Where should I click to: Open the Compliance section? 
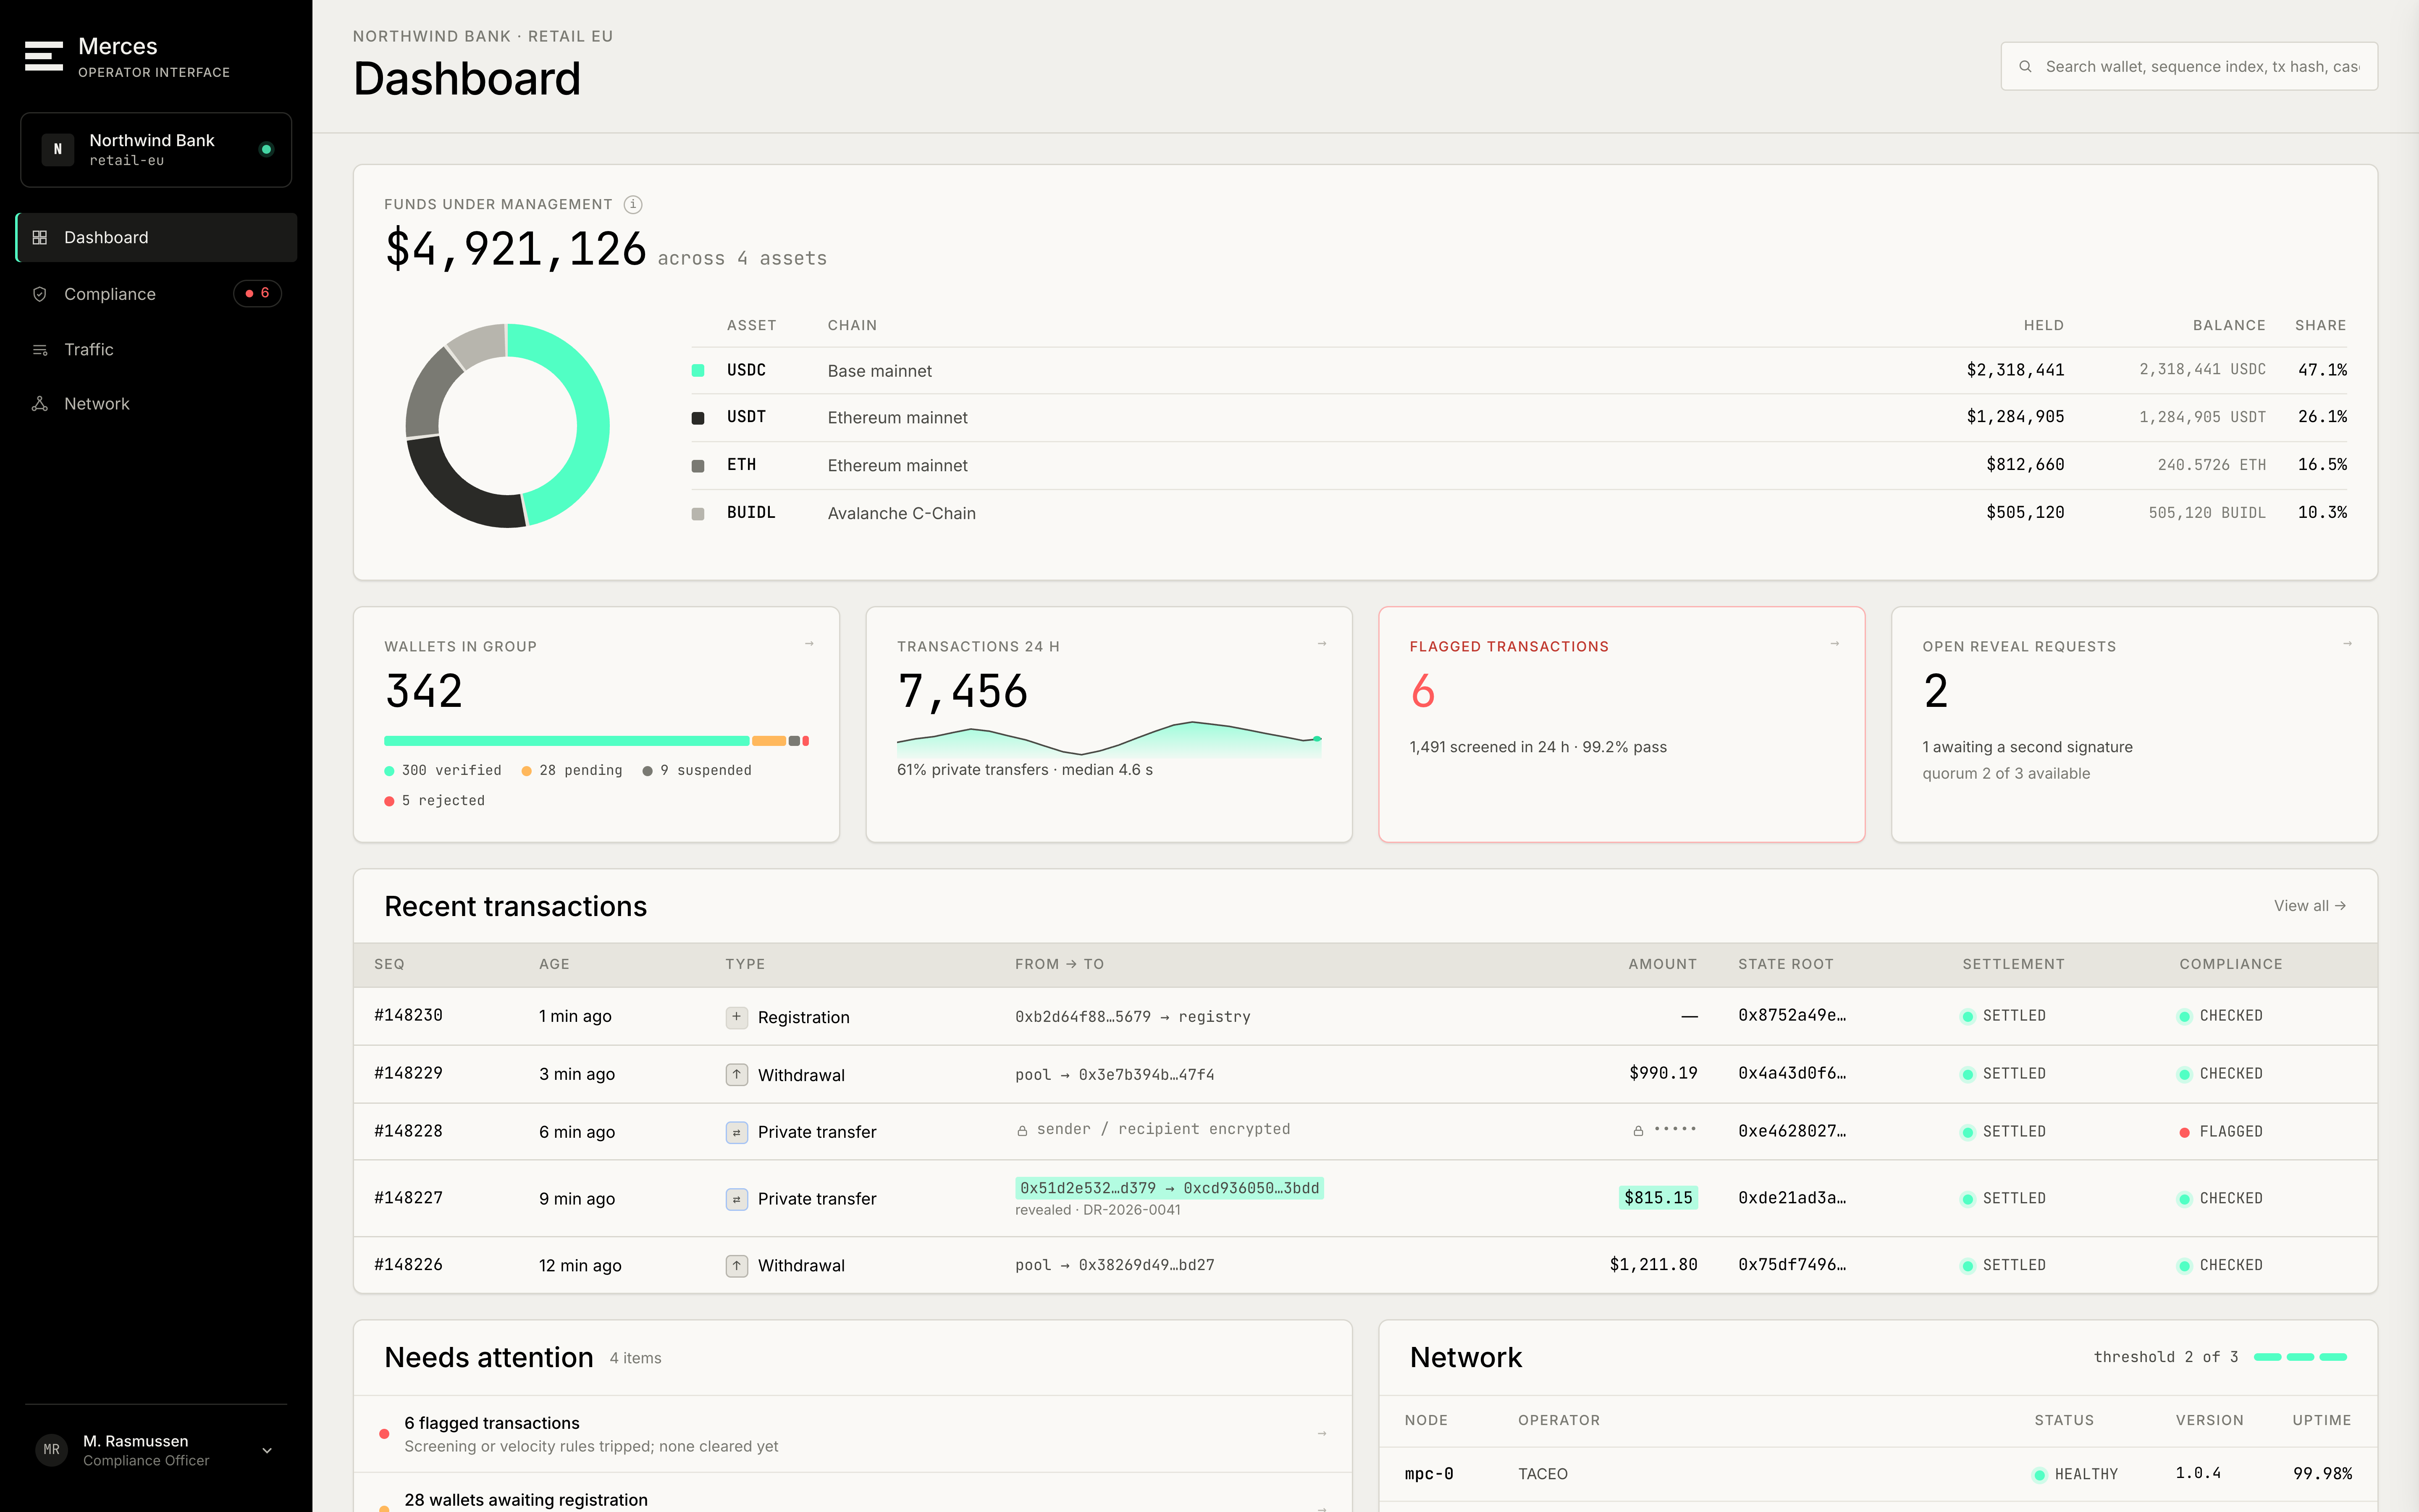click(156, 294)
